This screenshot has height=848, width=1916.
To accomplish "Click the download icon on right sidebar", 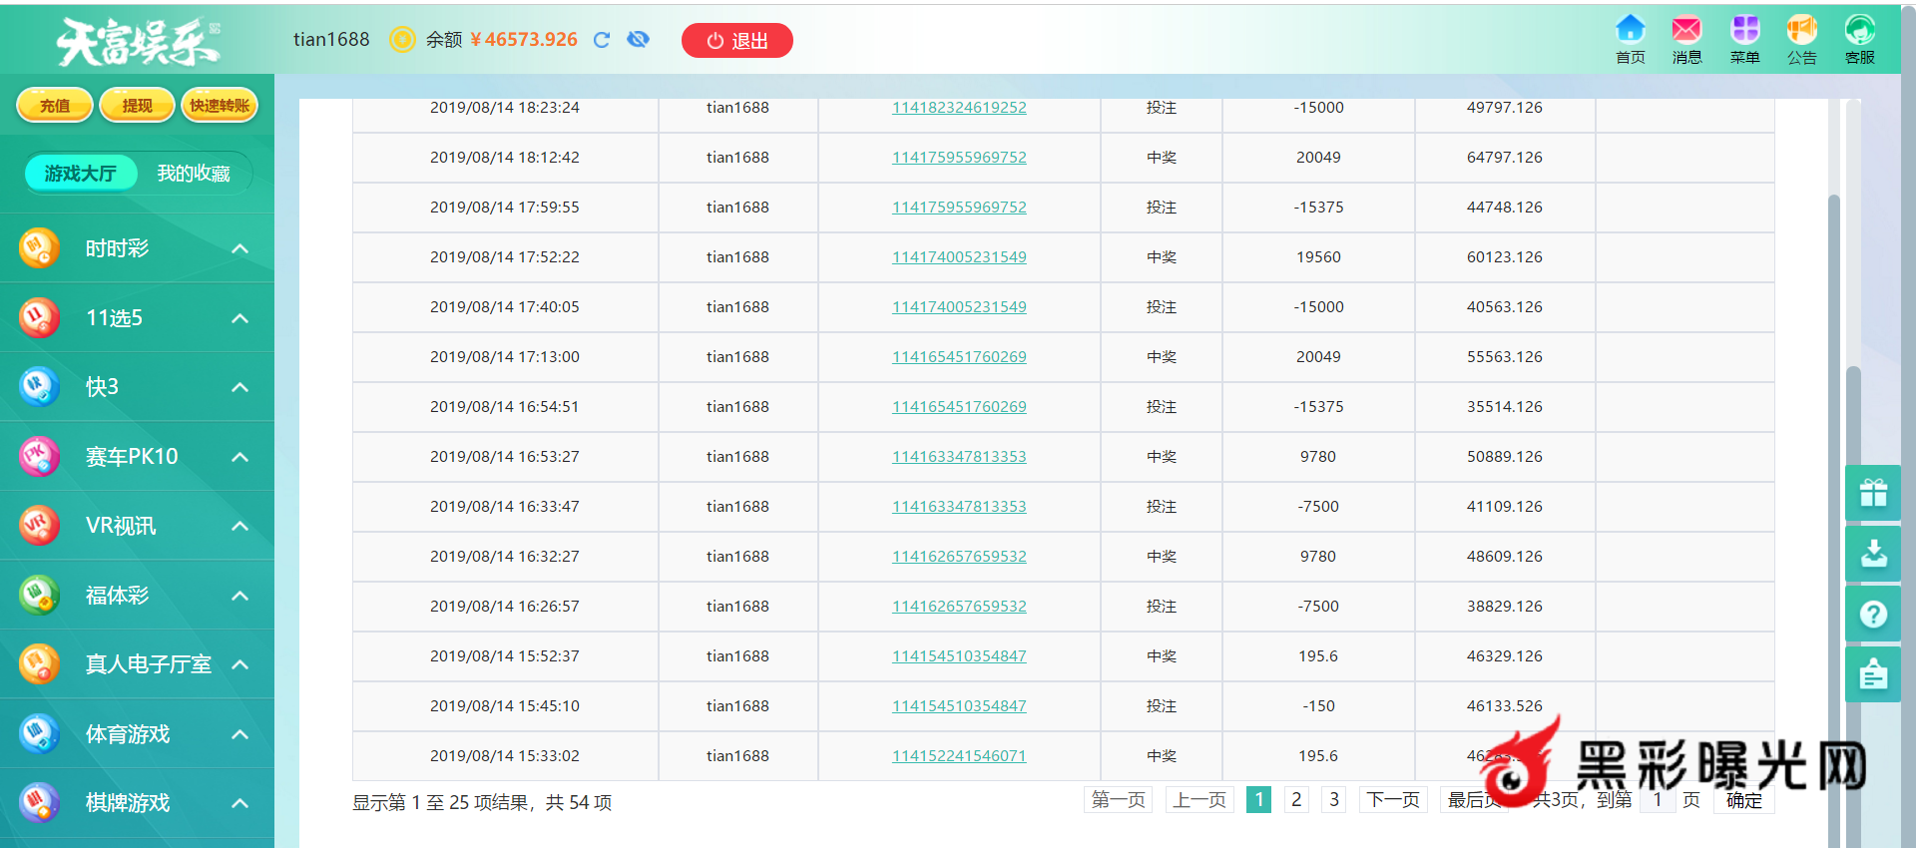I will tap(1873, 554).
